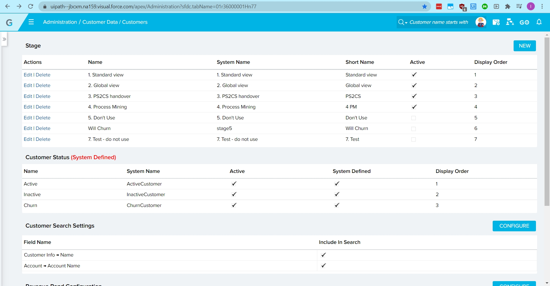The image size is (550, 286).
Task: Open the blue window extension icon
Action: pyautogui.click(x=450, y=6)
